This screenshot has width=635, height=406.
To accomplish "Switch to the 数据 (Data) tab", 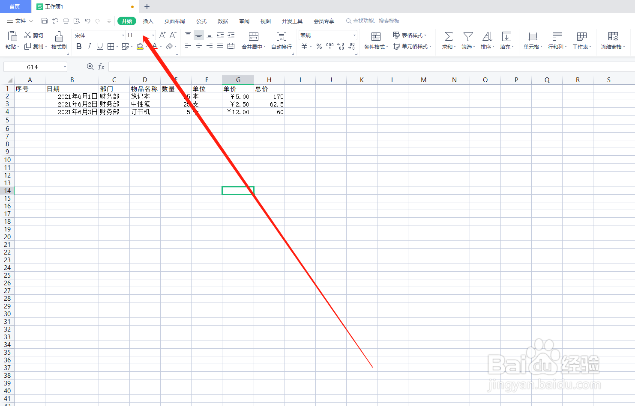I will [x=223, y=21].
